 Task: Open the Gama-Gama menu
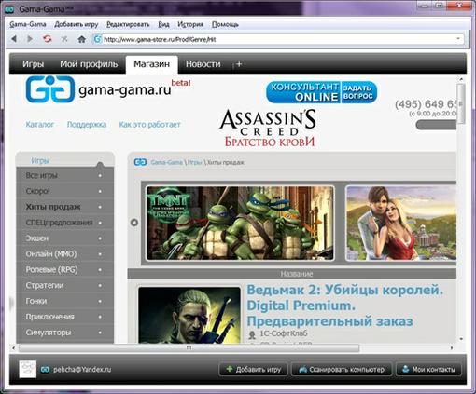[28, 24]
